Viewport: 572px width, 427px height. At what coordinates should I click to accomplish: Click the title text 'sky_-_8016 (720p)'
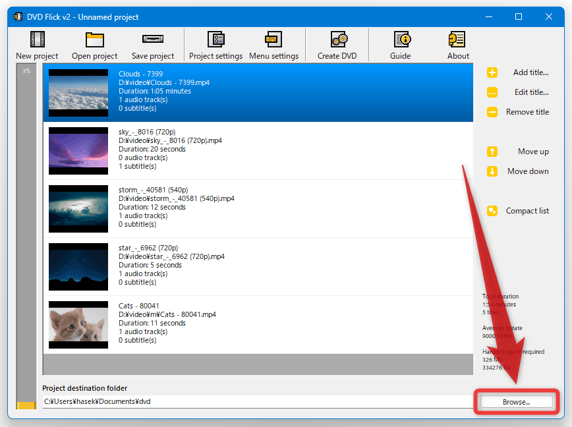(x=147, y=132)
